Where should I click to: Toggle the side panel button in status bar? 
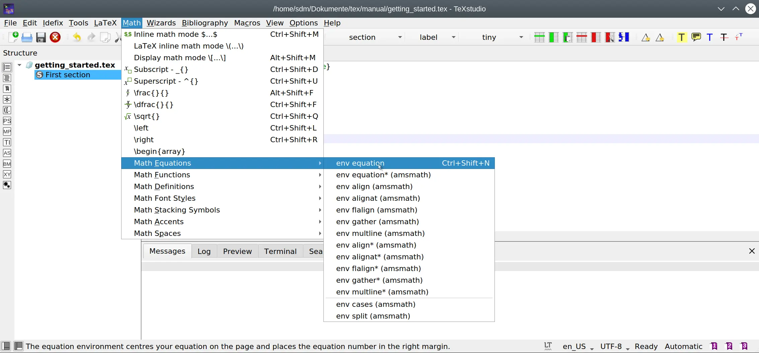point(6,346)
